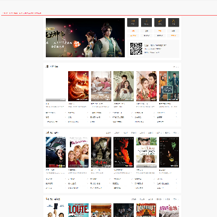The width and height of the screenshot is (217, 217).
Task: Open the animated drama hero banner
Action: (85, 37)
